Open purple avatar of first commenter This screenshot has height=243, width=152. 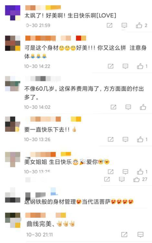(x=13, y=13)
